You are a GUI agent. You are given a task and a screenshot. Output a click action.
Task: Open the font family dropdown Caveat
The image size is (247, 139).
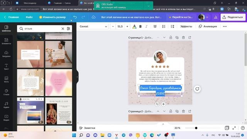click(93, 27)
